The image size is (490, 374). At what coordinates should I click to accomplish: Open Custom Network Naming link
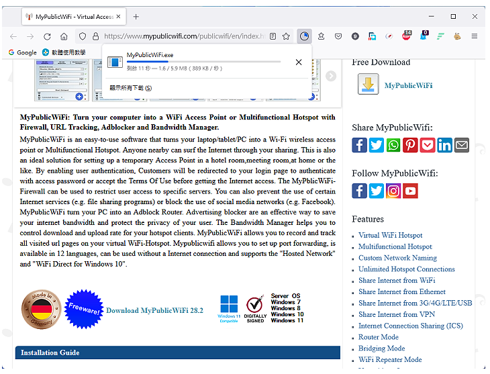click(397, 258)
